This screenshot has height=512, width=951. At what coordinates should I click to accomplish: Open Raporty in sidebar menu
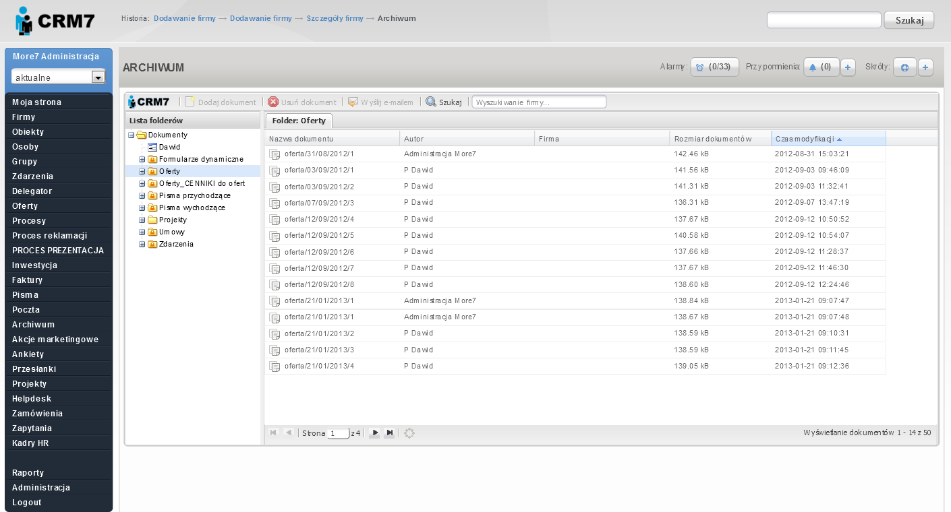[59, 473]
